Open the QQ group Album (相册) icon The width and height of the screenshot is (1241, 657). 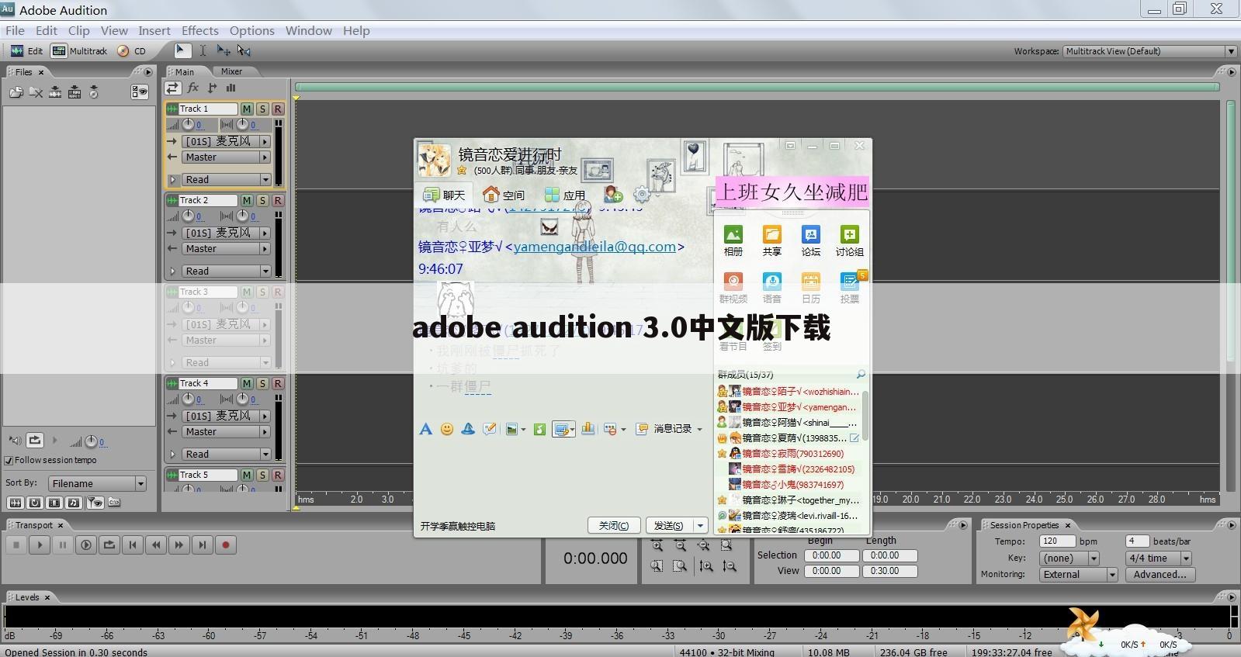pyautogui.click(x=733, y=240)
